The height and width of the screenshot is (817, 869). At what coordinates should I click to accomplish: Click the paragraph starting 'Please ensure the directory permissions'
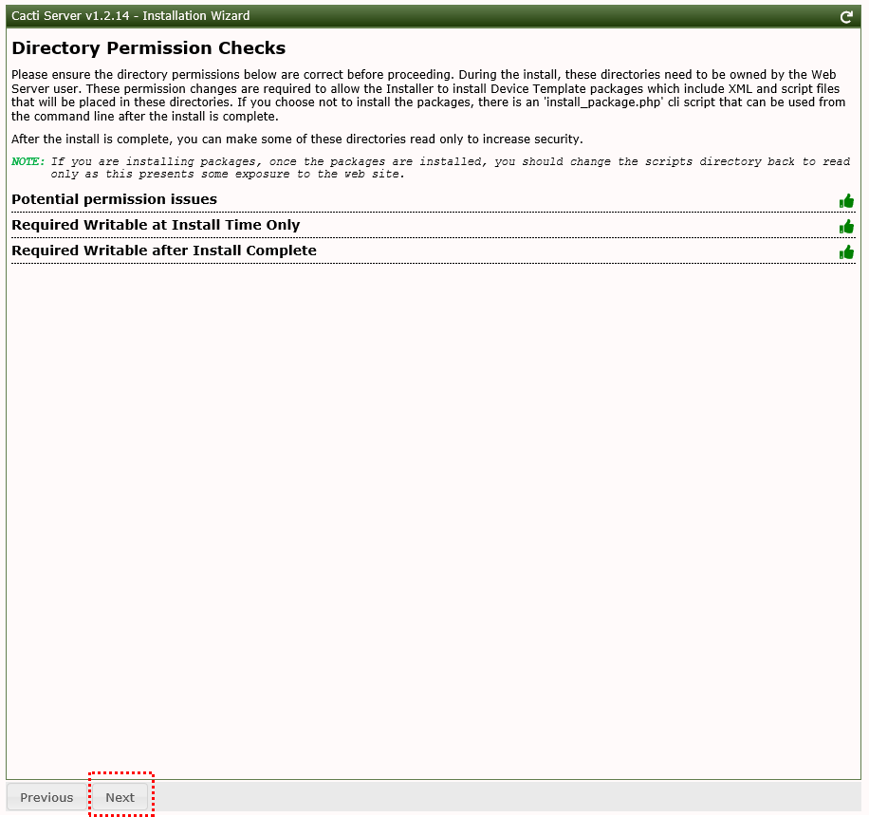pyautogui.click(x=429, y=95)
